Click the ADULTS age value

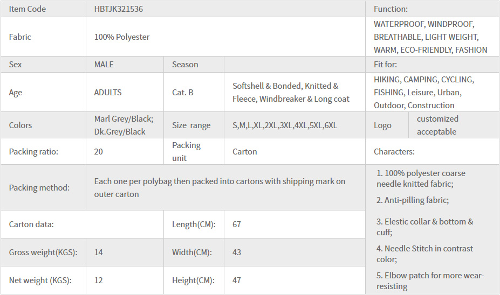click(108, 93)
